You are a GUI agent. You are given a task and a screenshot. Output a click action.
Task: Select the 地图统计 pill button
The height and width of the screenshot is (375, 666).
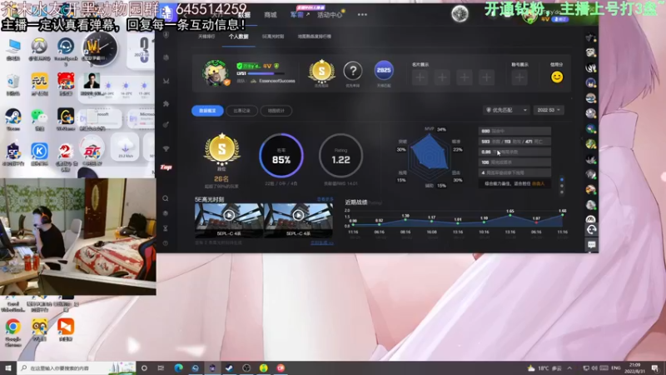tap(276, 111)
